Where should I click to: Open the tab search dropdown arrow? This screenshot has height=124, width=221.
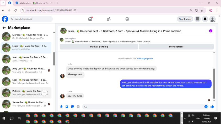click(x=3, y=3)
